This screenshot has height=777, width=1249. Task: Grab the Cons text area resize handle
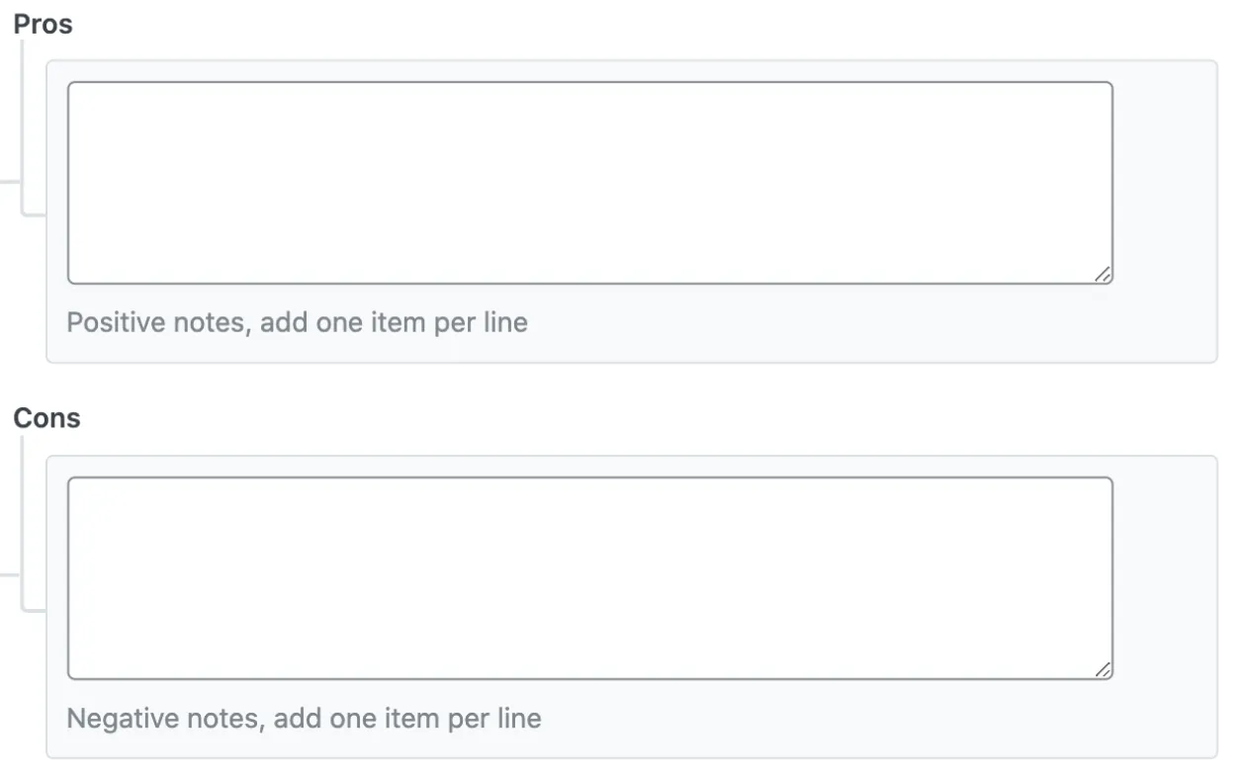[1103, 670]
